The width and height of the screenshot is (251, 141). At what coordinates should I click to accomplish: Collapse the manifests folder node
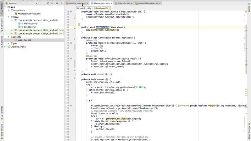[x=9, y=10]
